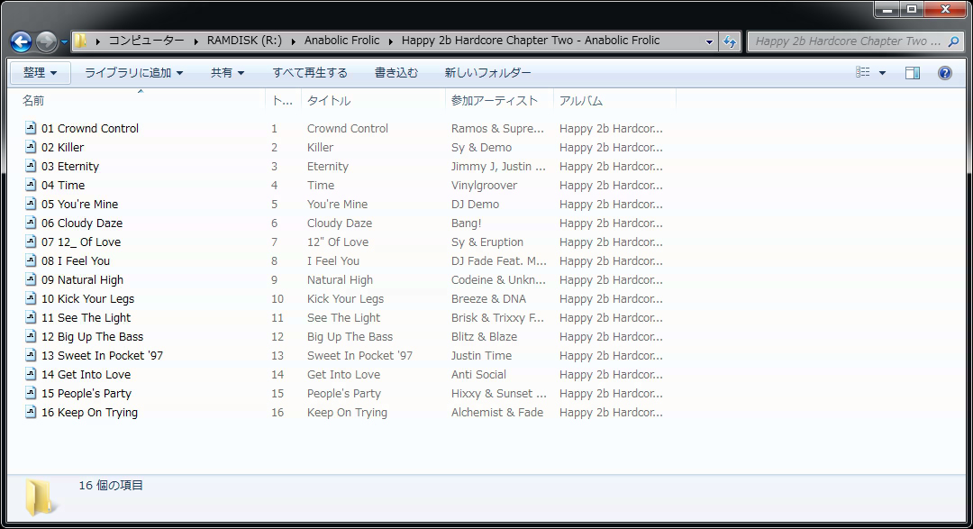Expand the arrow after RAMDISK (R:) breadcrumb

click(294, 41)
